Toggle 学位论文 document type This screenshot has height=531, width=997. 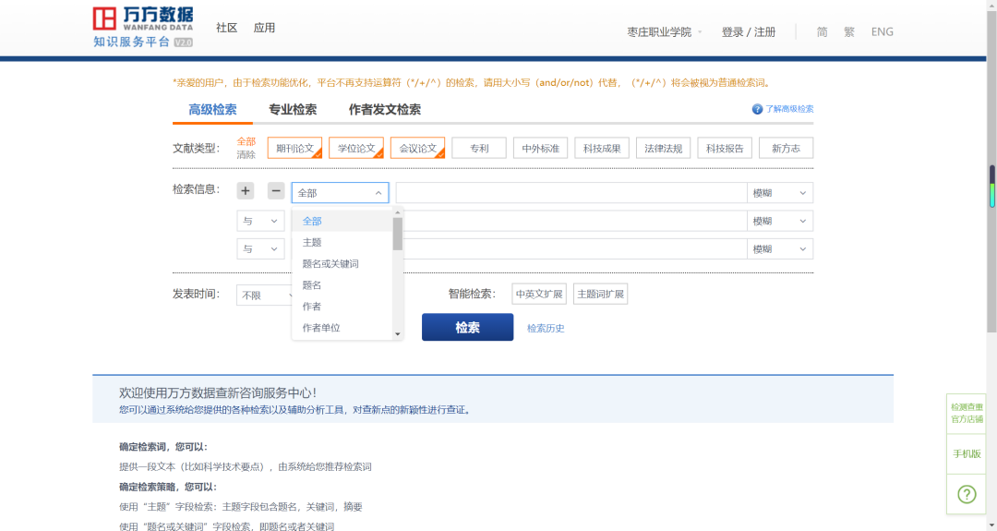click(x=356, y=148)
